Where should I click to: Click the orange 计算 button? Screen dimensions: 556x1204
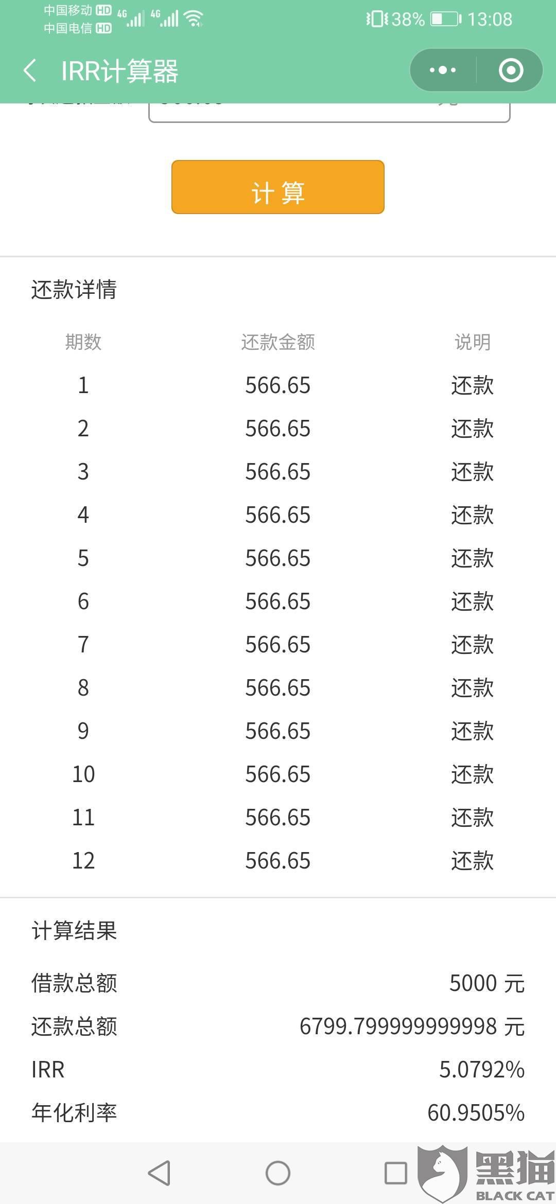click(x=278, y=187)
